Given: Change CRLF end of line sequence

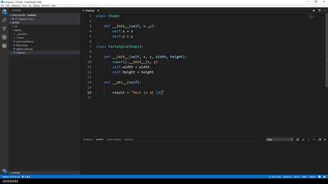Looking at the screenshot, I should [x=304, y=177].
